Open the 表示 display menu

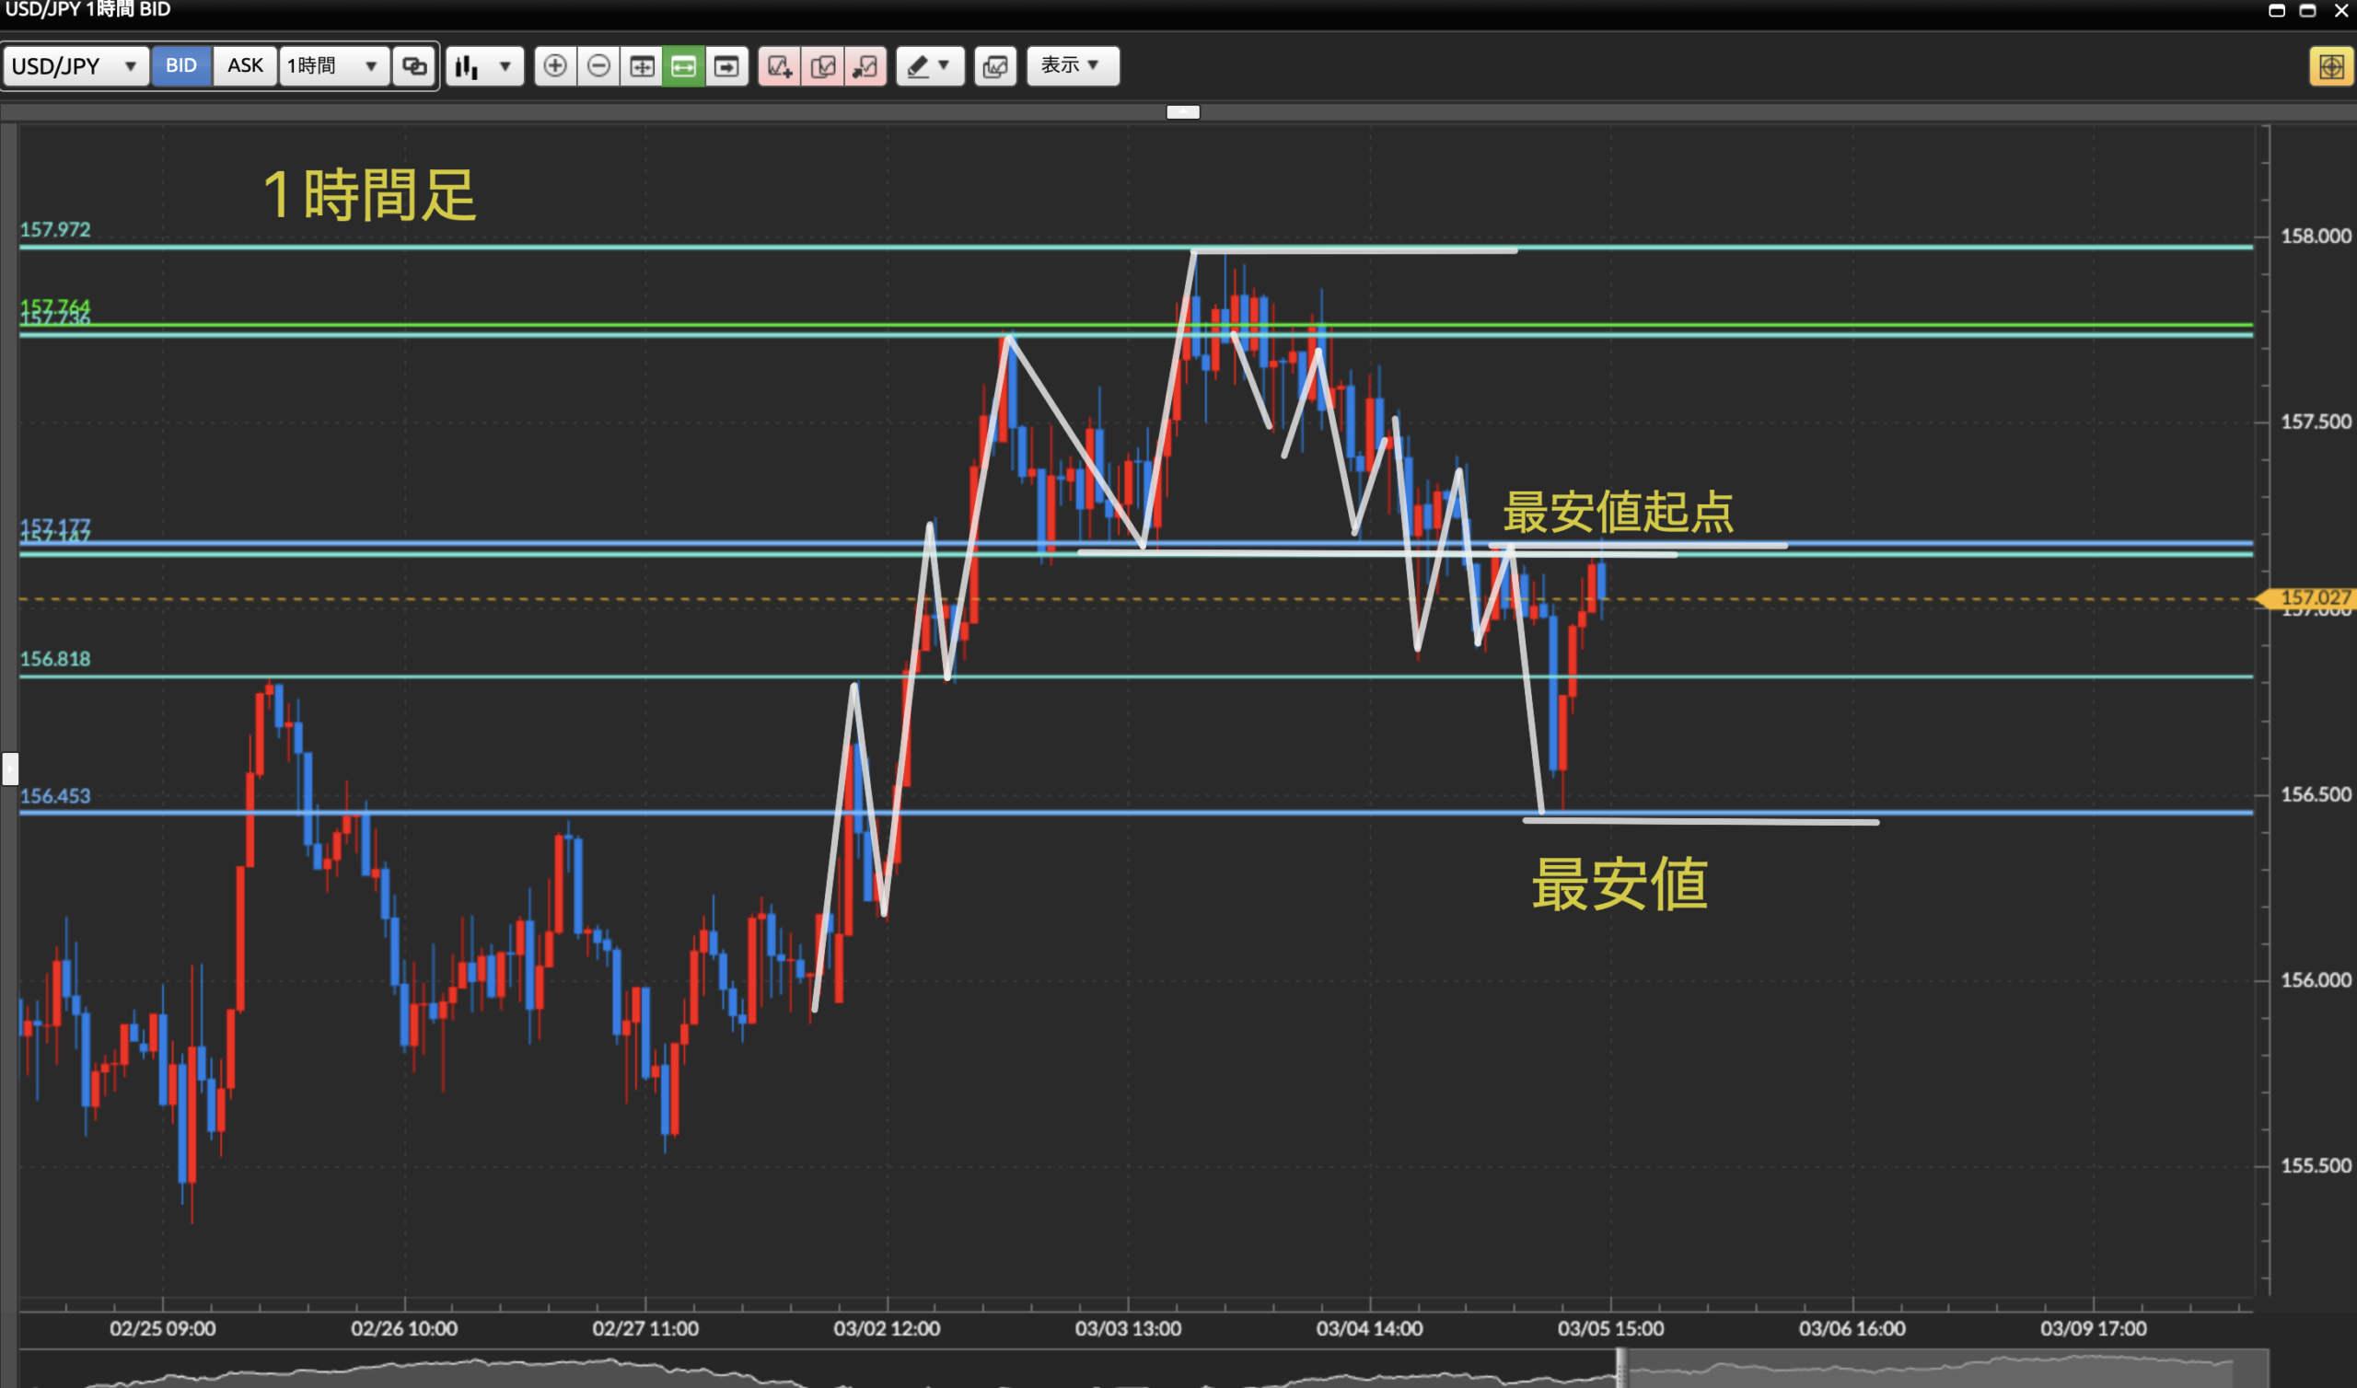tap(1072, 66)
